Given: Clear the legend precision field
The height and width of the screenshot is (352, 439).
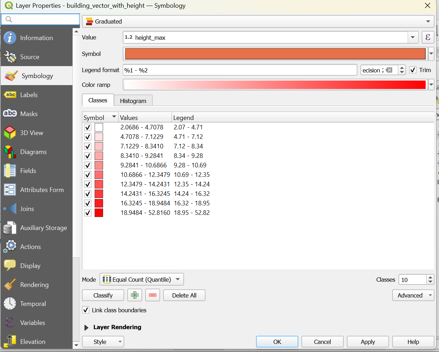Looking at the screenshot, I should point(389,70).
